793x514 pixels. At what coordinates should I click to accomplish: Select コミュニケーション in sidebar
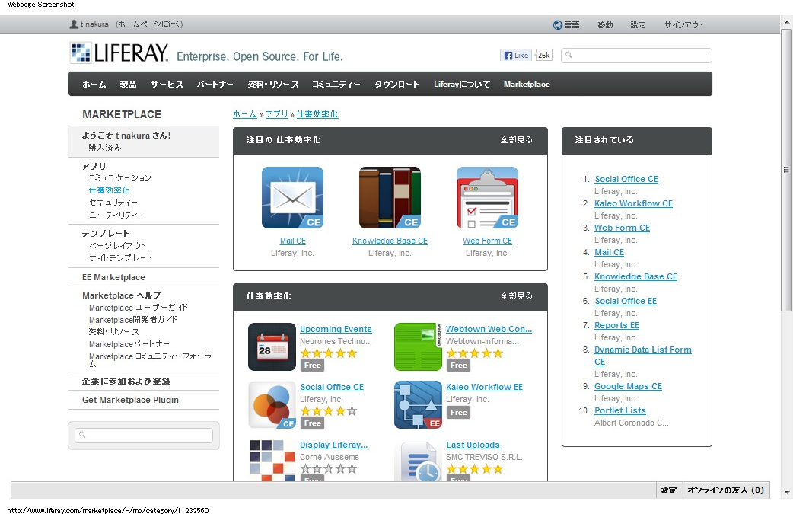(119, 178)
